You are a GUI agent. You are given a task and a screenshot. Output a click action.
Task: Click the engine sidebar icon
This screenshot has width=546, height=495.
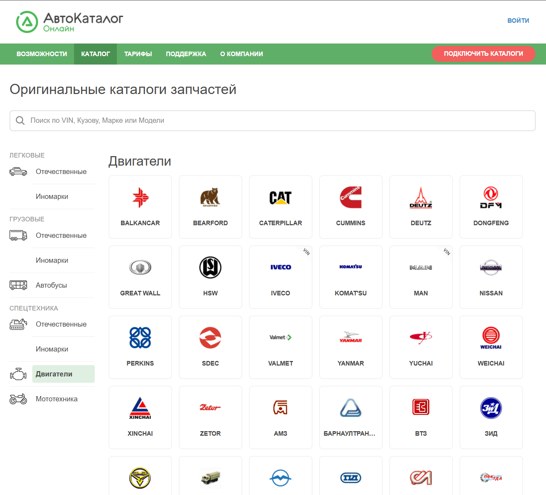18,374
